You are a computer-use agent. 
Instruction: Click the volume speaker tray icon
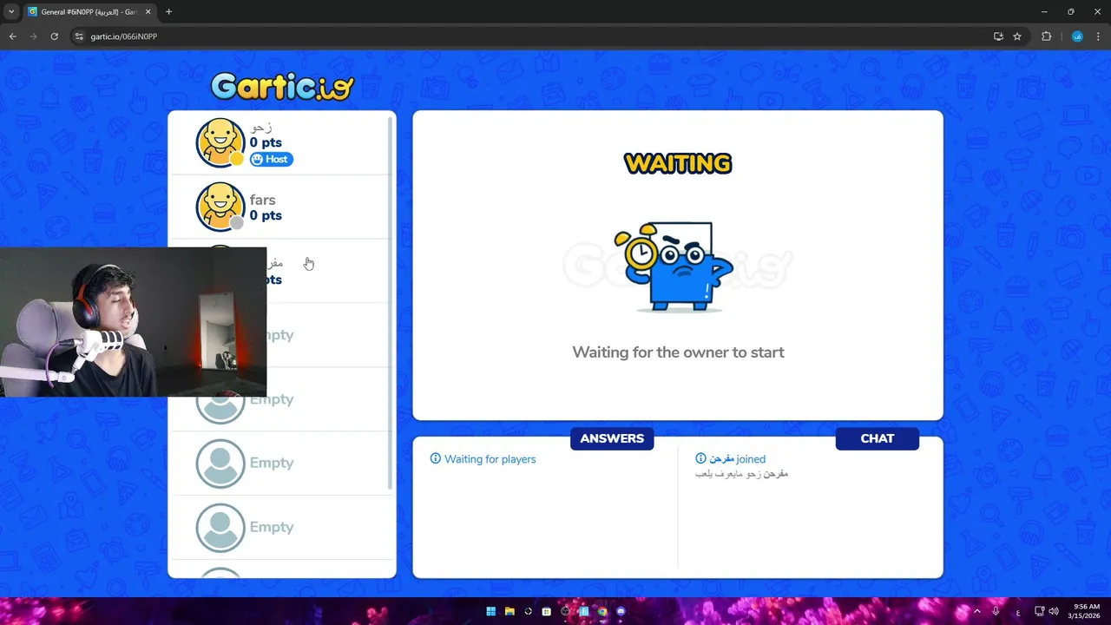(x=1054, y=611)
